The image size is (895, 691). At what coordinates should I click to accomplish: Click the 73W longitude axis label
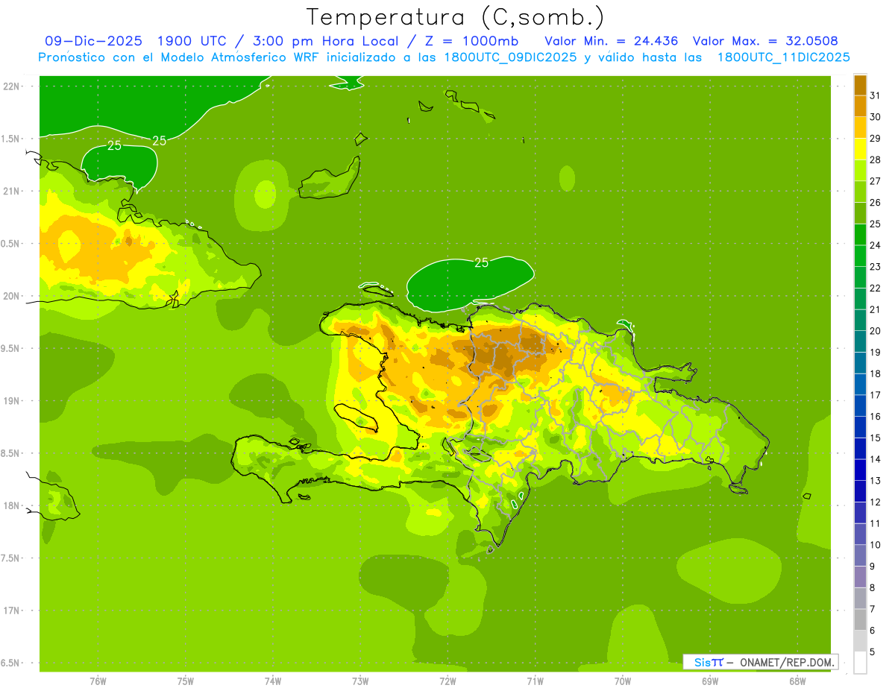(x=360, y=681)
